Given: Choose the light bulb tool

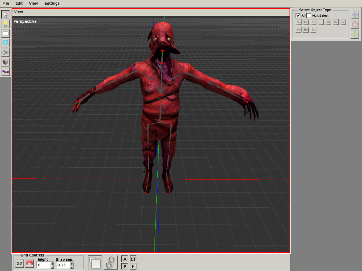Looking at the screenshot, I should (6, 24).
